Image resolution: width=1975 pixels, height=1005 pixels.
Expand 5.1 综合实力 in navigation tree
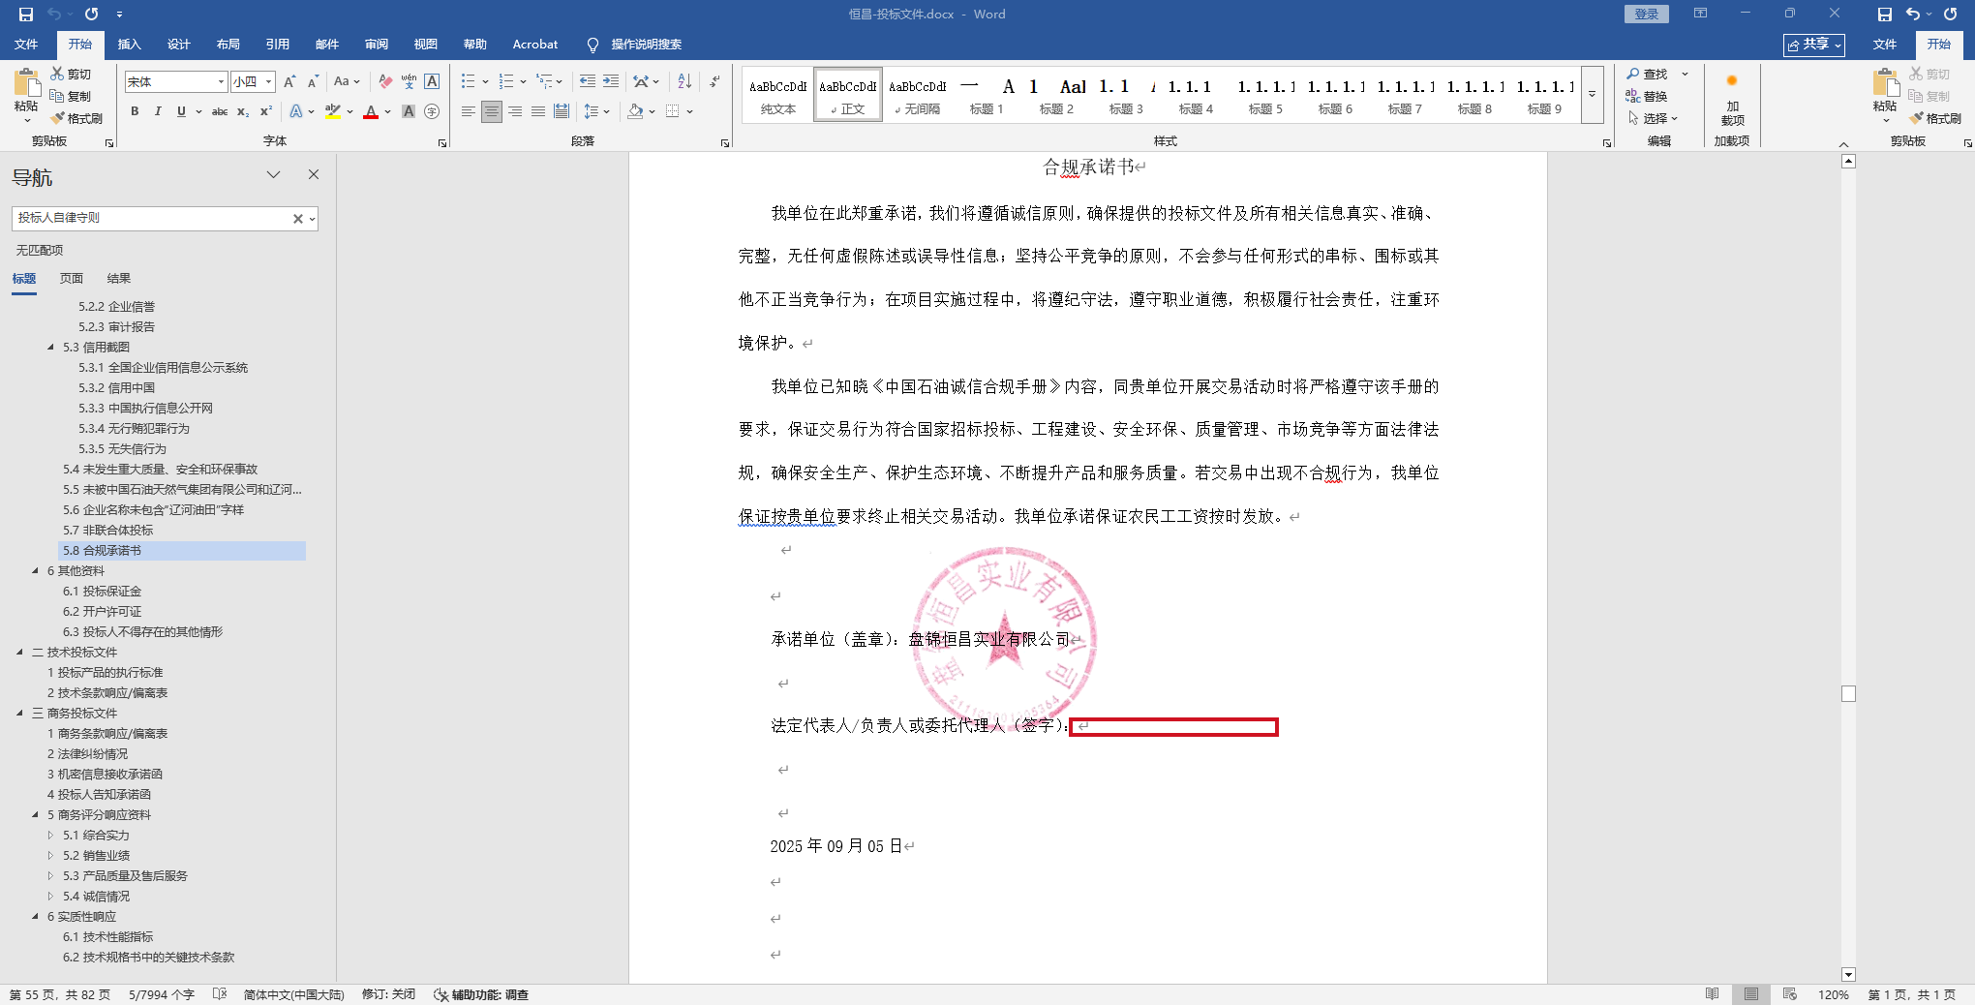tap(50, 835)
